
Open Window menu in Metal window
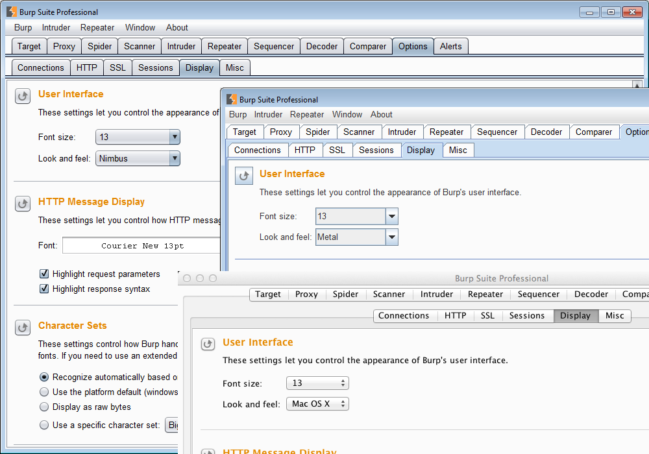point(347,115)
